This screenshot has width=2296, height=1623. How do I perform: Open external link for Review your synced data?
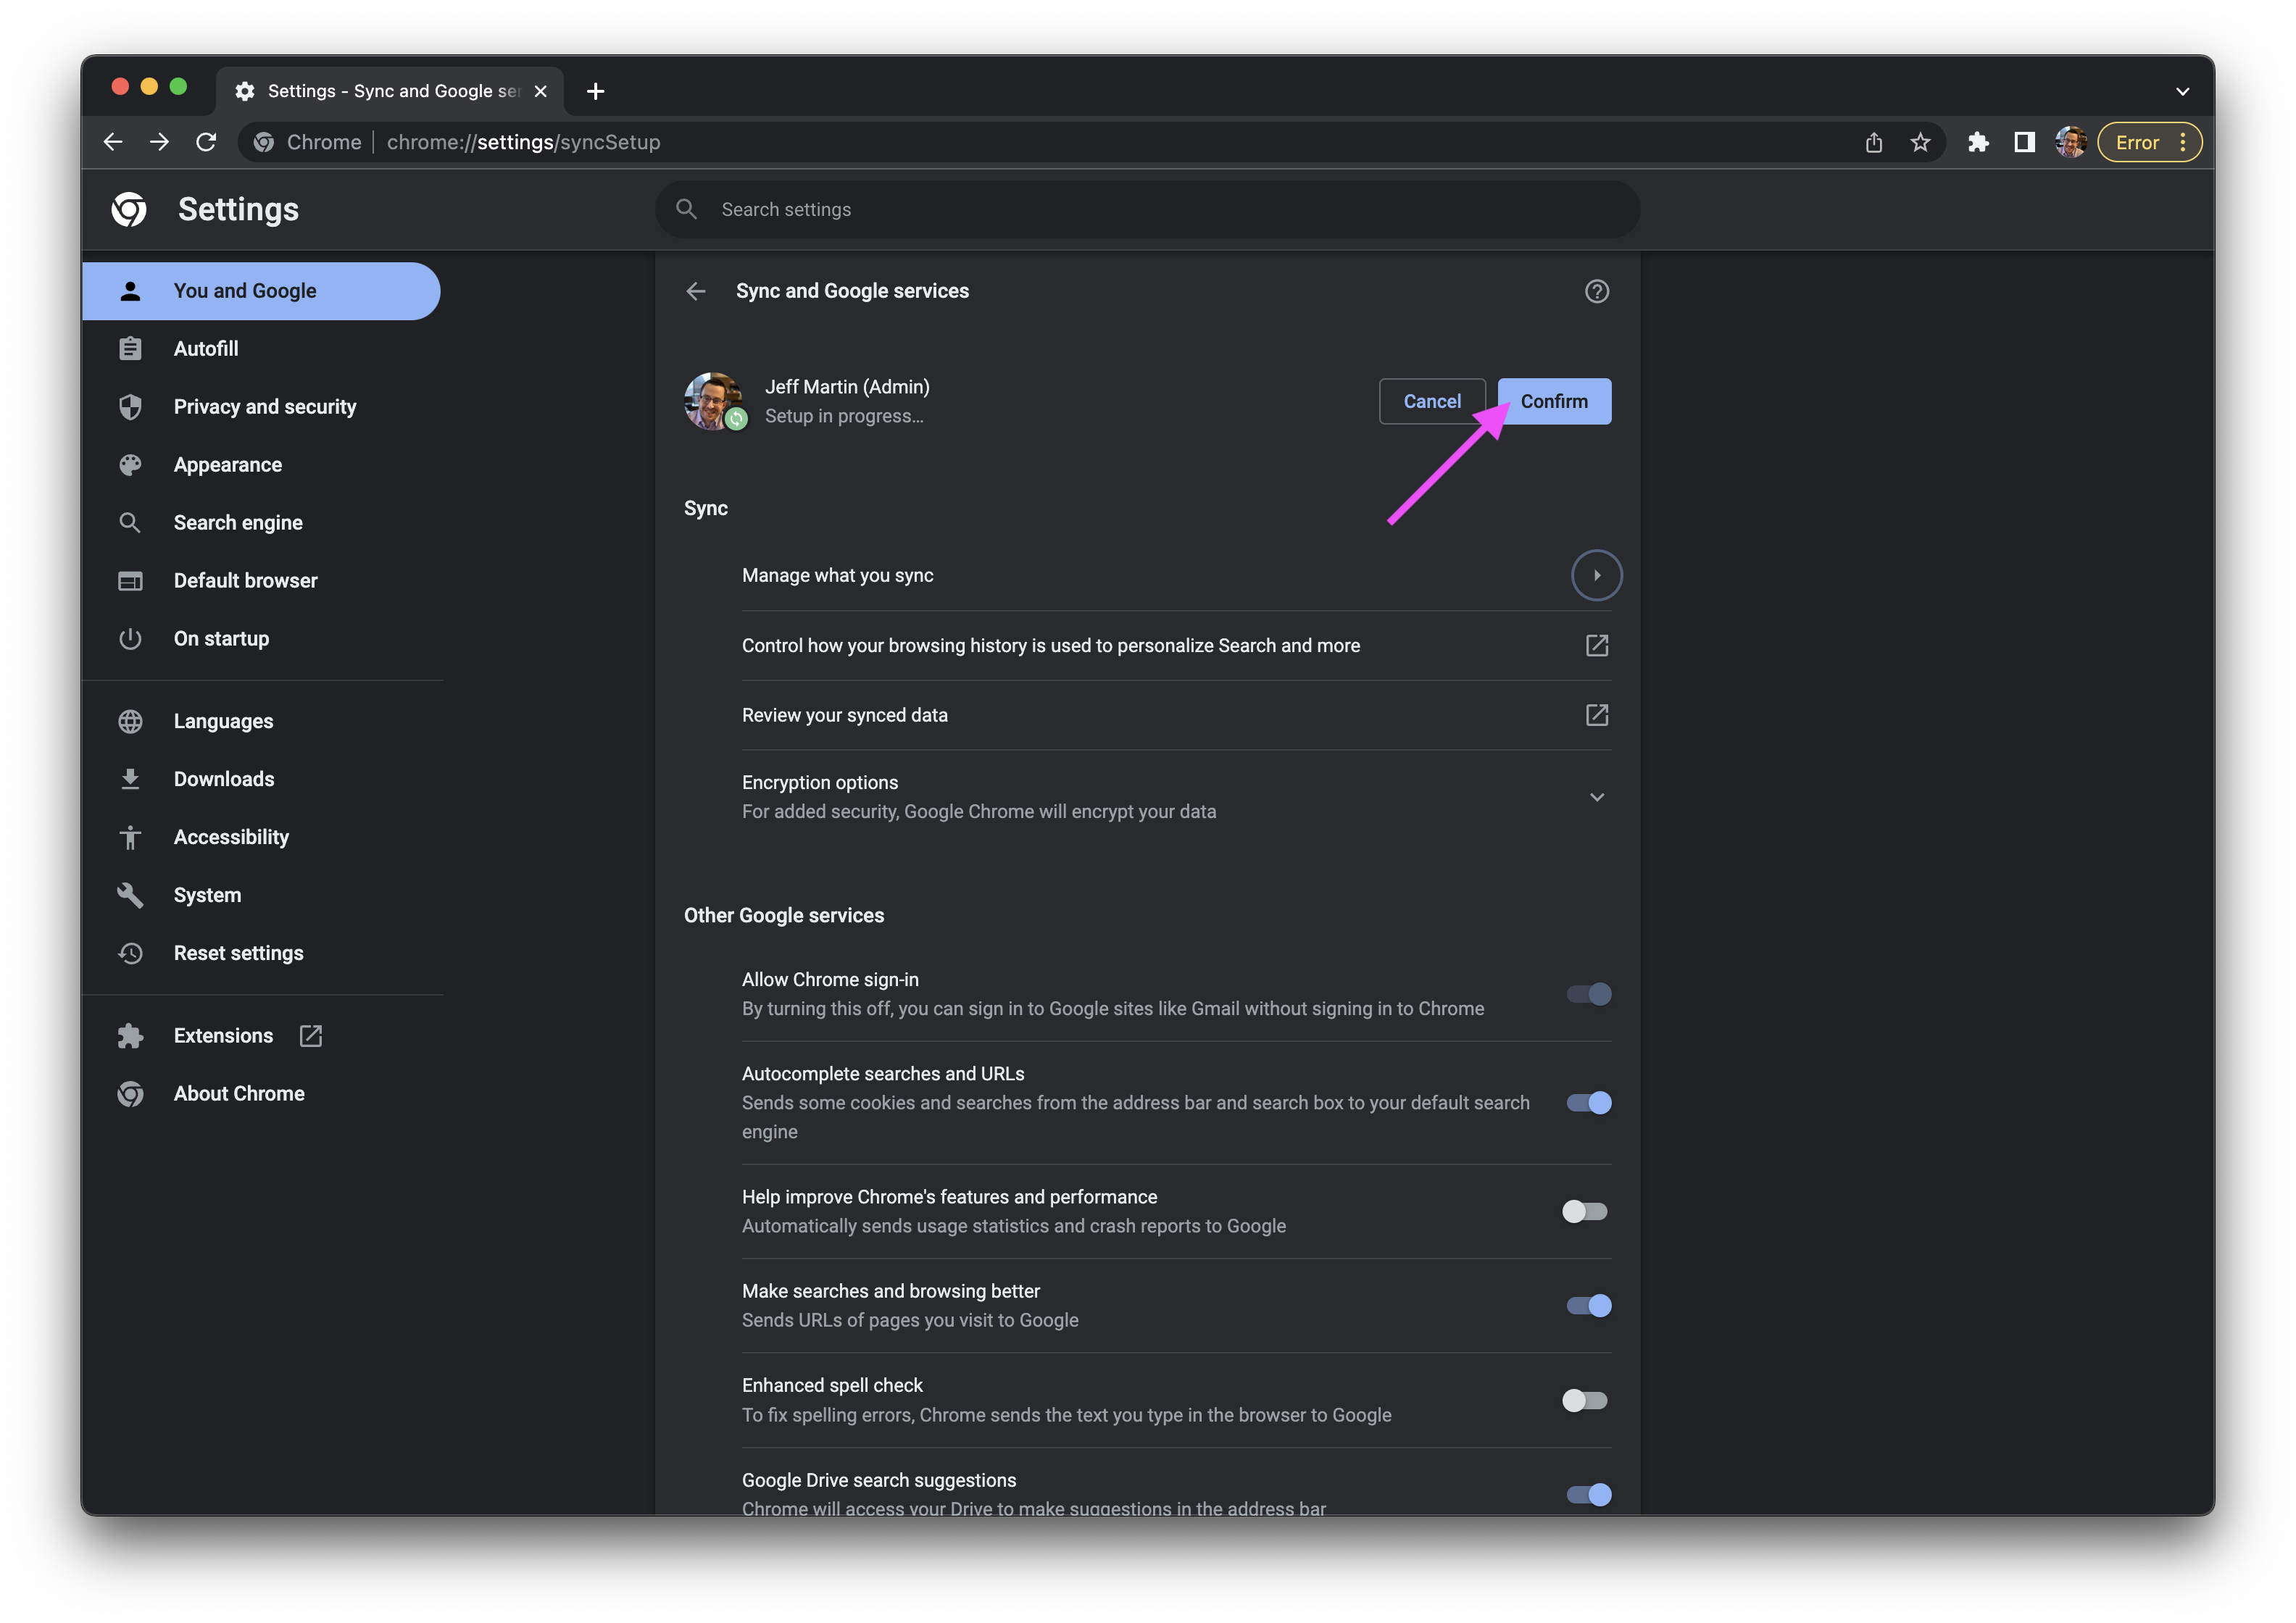pyautogui.click(x=1597, y=715)
